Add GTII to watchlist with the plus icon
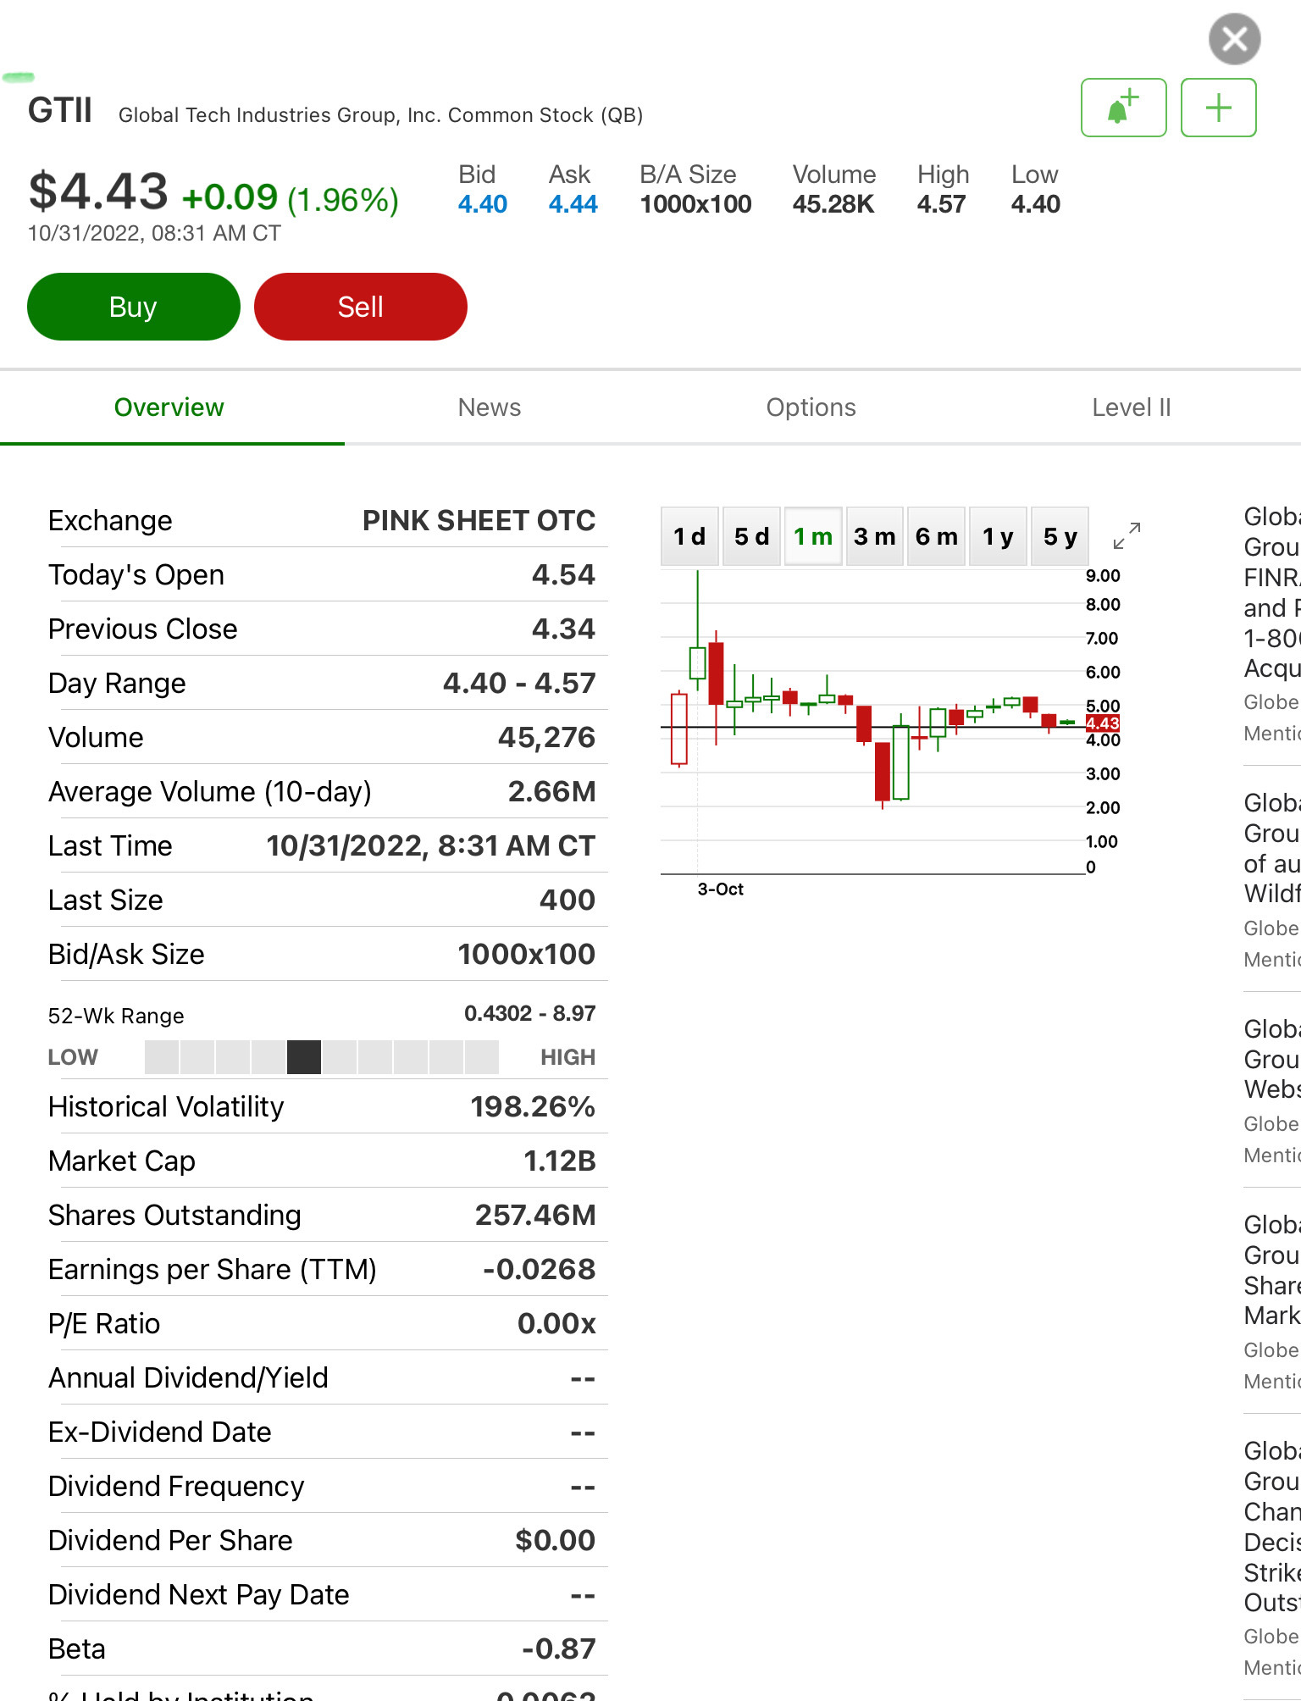This screenshot has height=1701, width=1301. coord(1218,108)
